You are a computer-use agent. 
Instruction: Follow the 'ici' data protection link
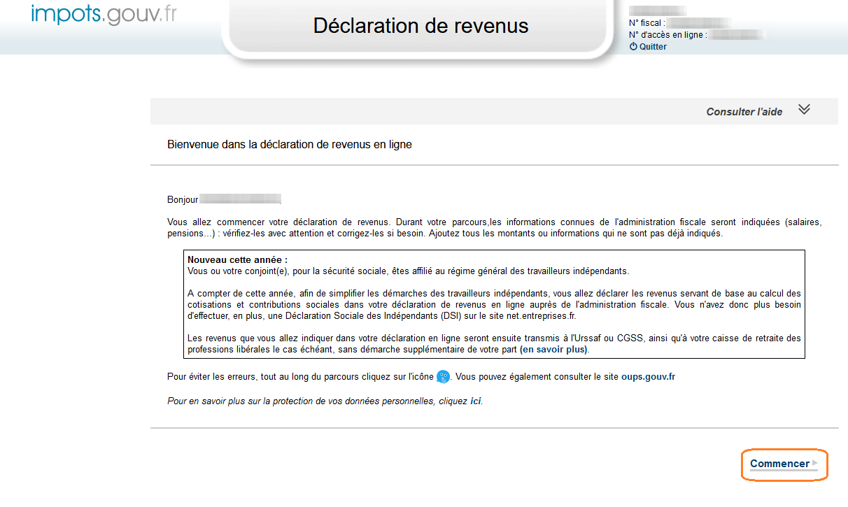[475, 401]
